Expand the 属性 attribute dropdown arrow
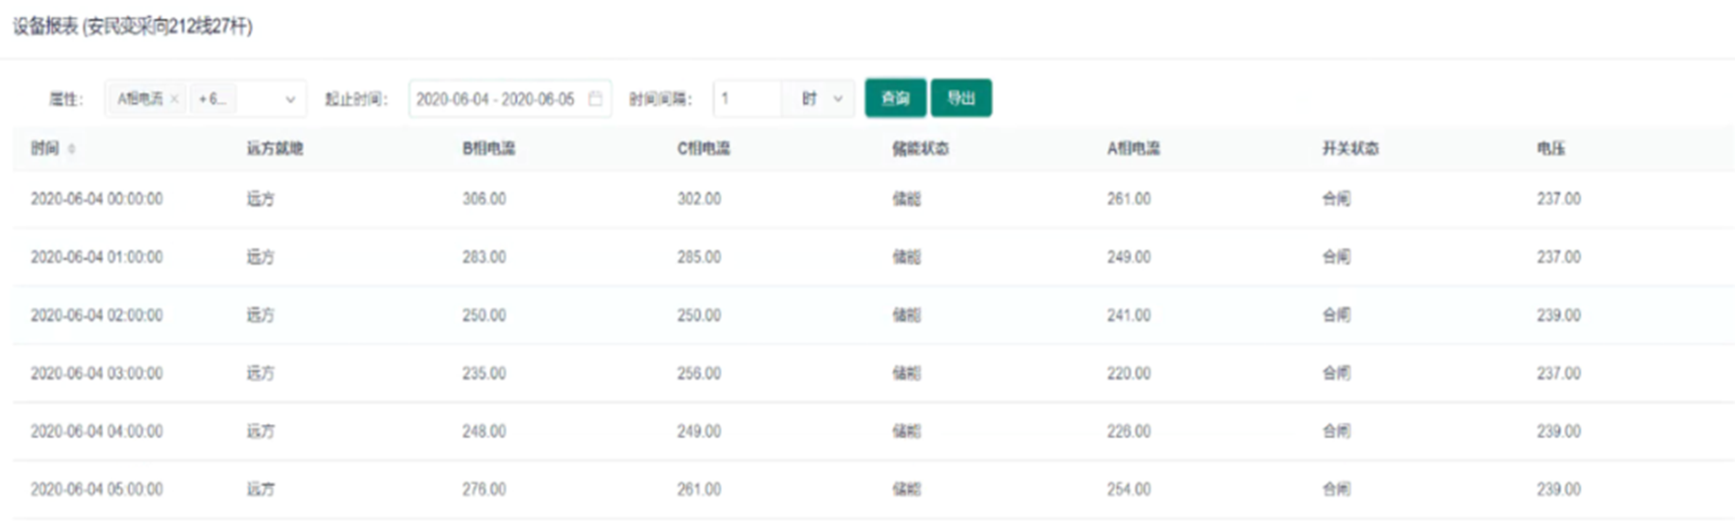Viewport: 1735px width, 521px height. coord(290,100)
